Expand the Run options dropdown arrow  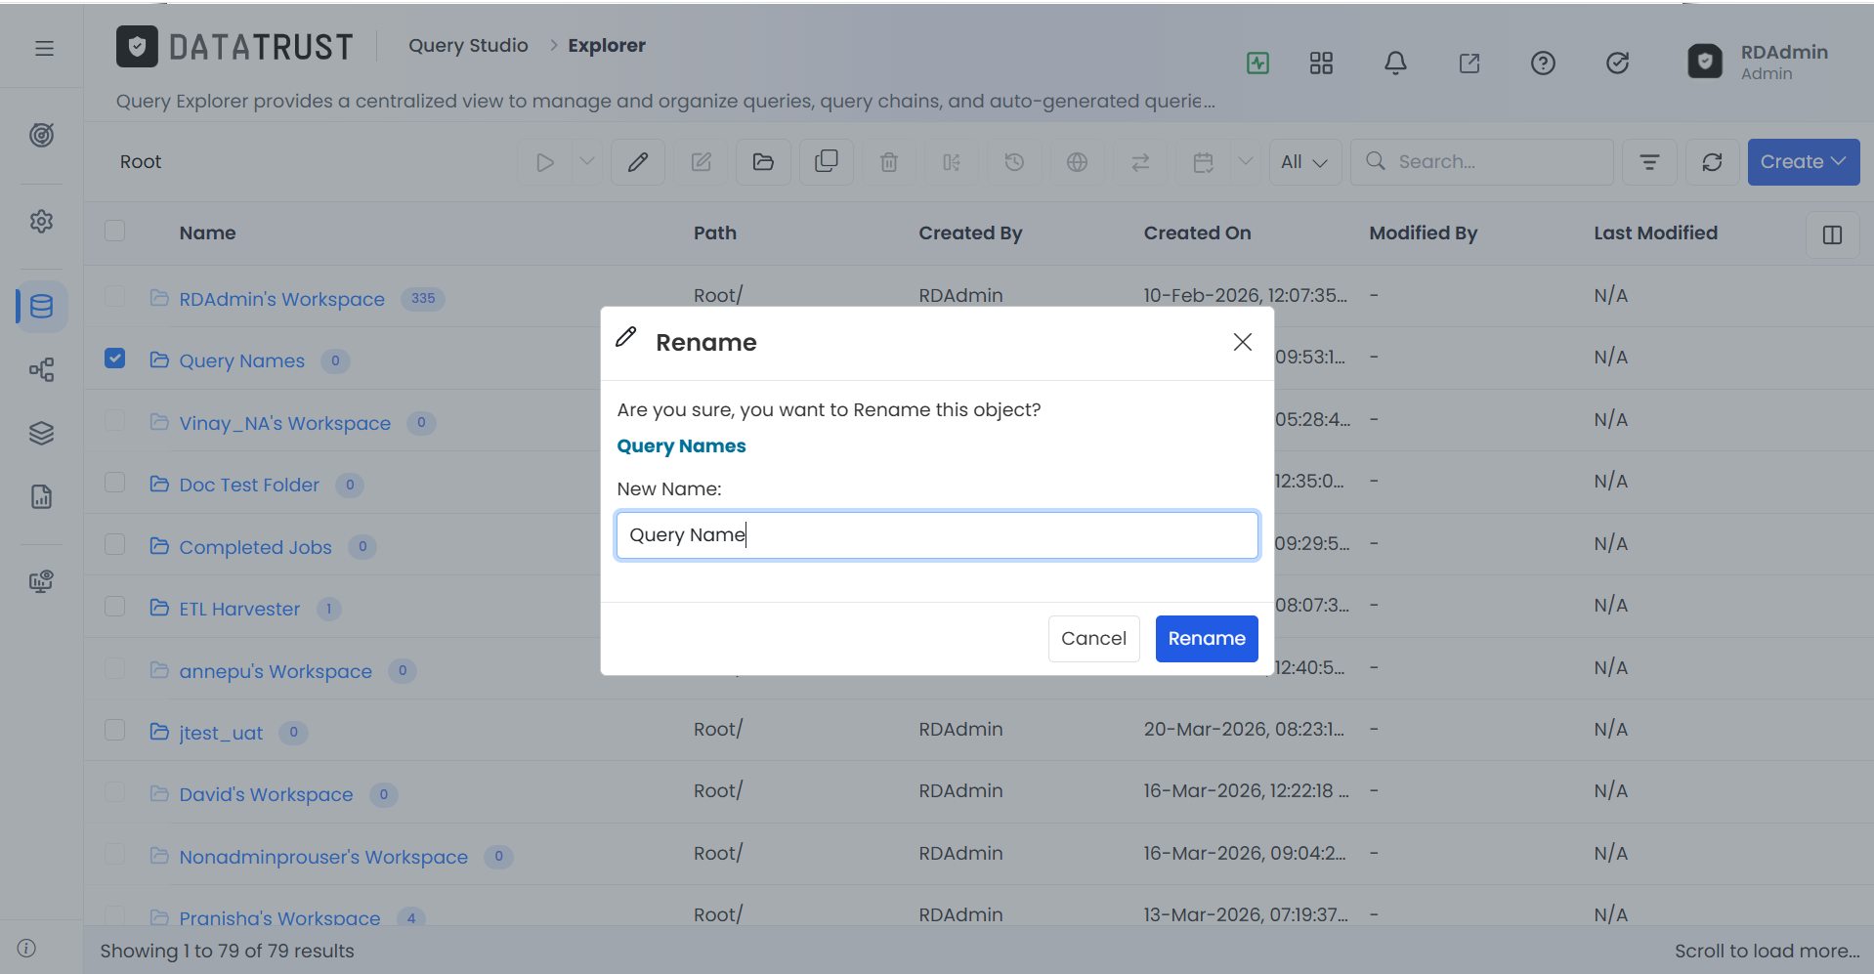click(587, 161)
